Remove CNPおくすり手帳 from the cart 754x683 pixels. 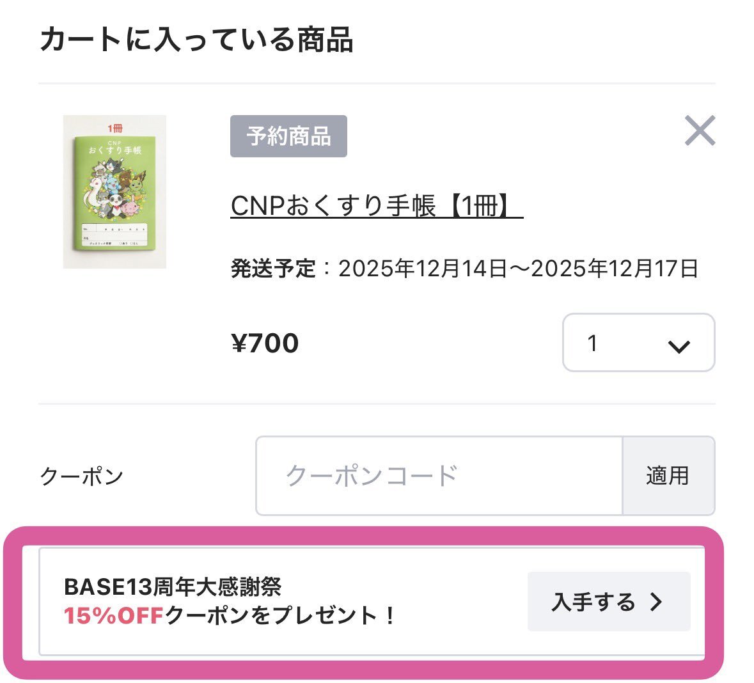pyautogui.click(x=700, y=131)
